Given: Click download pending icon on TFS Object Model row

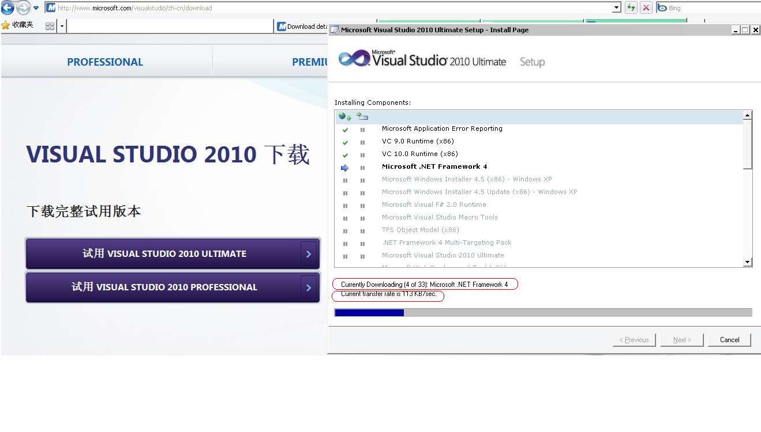Looking at the screenshot, I should point(345,231).
